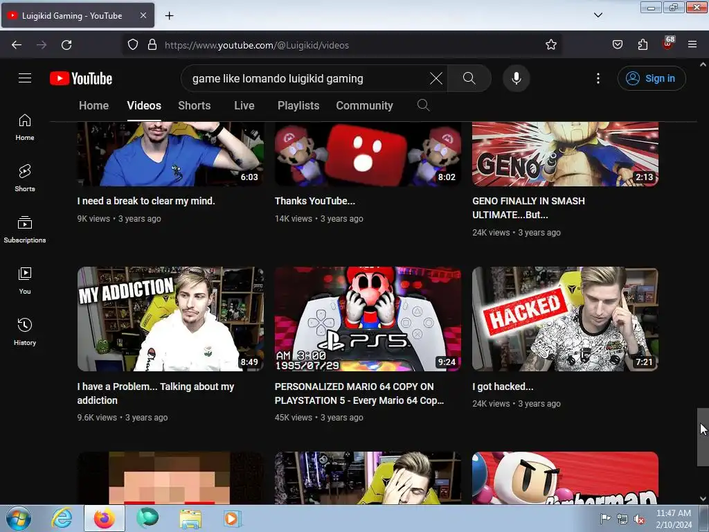Viewport: 709px width, 532px height.
Task: Click title 'PERSONALIZED MARIO 64 COPY ON PLAYSTATION 5'
Action: 359,393
